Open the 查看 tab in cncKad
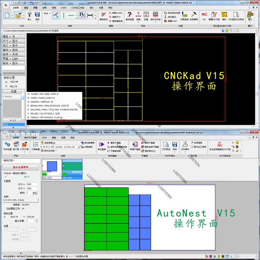The width and height of the screenshot is (260, 260). click(x=26, y=8)
